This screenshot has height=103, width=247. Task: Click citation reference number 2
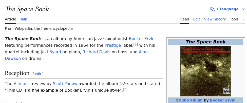pyautogui.click(x=136, y=44)
